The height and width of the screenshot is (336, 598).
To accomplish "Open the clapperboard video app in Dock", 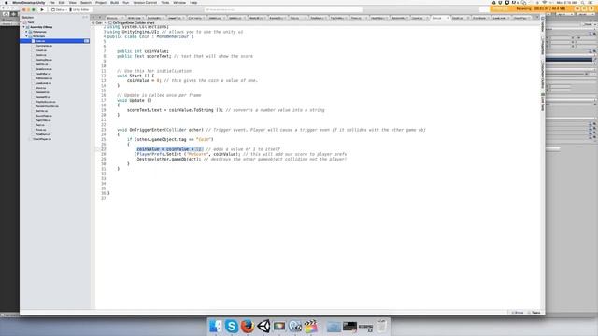I will pos(311,326).
